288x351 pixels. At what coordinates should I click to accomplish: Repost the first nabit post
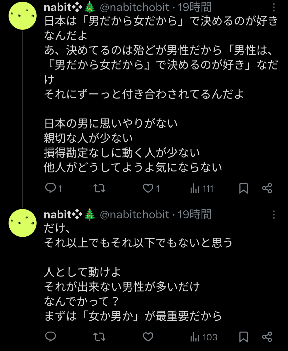[99, 188]
